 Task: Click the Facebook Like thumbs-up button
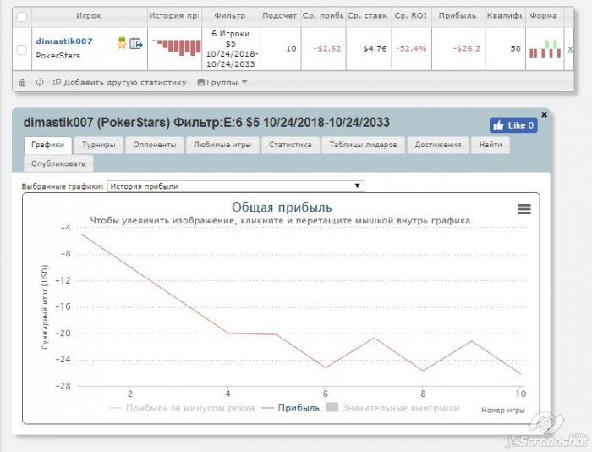(x=513, y=125)
